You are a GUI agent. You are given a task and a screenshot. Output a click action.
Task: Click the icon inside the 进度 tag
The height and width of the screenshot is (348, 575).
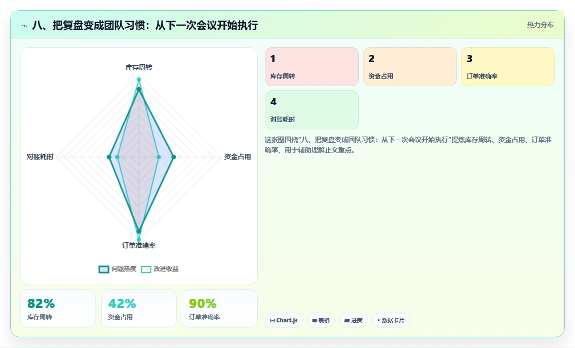347,320
